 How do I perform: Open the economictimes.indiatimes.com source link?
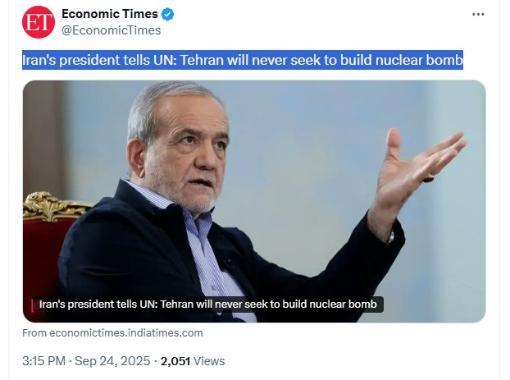(112, 333)
